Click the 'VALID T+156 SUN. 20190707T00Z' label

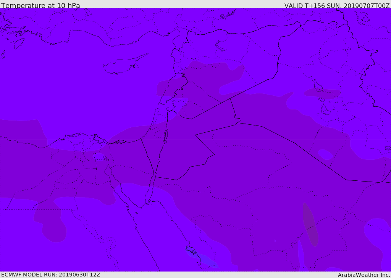pyautogui.click(x=337, y=6)
